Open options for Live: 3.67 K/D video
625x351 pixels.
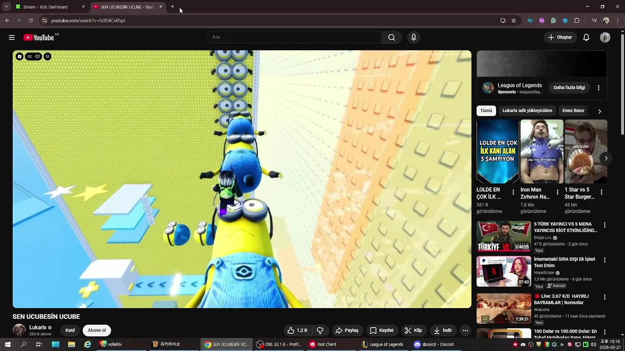pos(604,297)
